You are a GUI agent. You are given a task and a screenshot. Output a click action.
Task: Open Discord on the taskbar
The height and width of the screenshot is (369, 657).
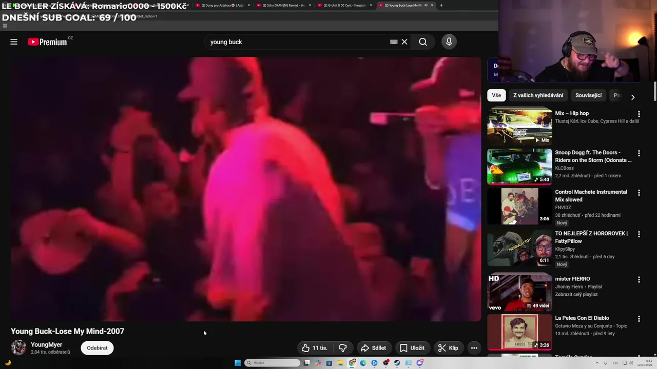click(x=420, y=363)
